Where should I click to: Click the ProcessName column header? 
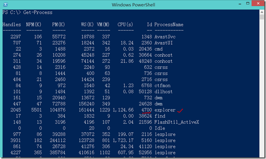click(x=169, y=25)
